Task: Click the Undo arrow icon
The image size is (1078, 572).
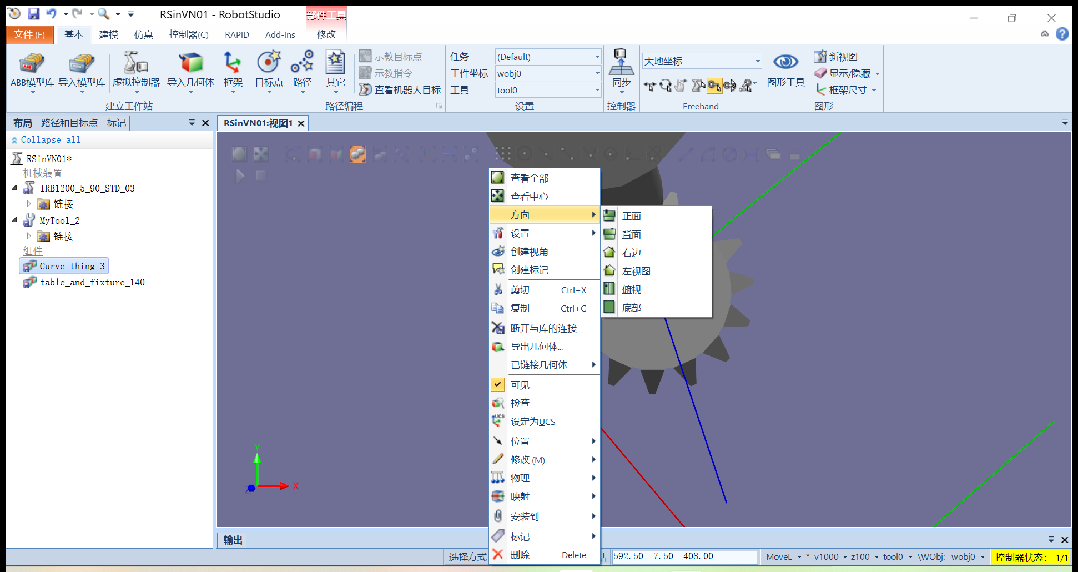Action: (x=51, y=14)
